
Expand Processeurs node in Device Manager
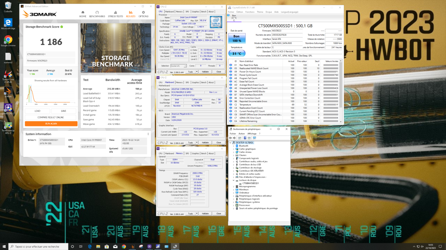[x=234, y=205]
